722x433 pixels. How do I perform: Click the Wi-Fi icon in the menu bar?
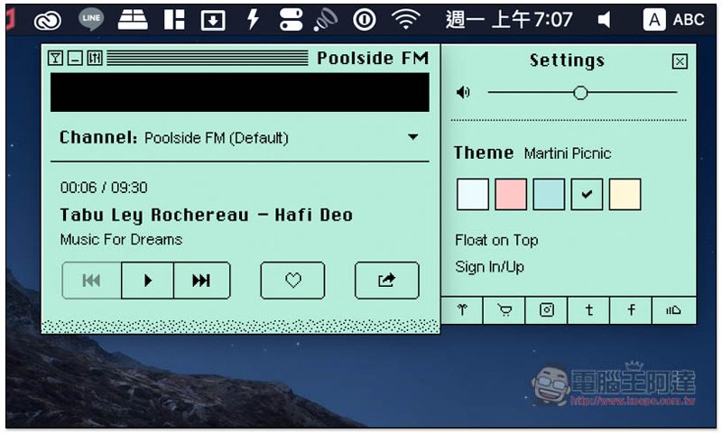coord(405,19)
